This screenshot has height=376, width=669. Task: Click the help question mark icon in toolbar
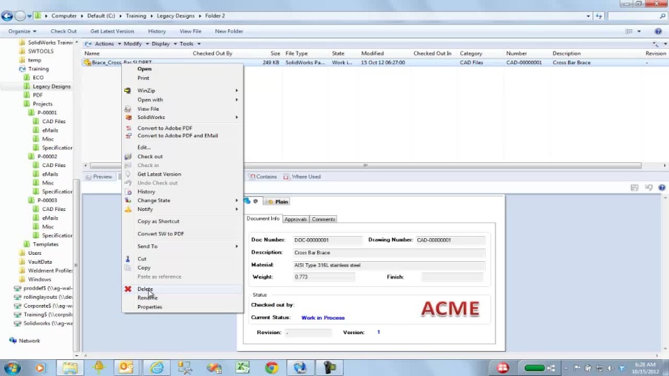[x=658, y=31]
